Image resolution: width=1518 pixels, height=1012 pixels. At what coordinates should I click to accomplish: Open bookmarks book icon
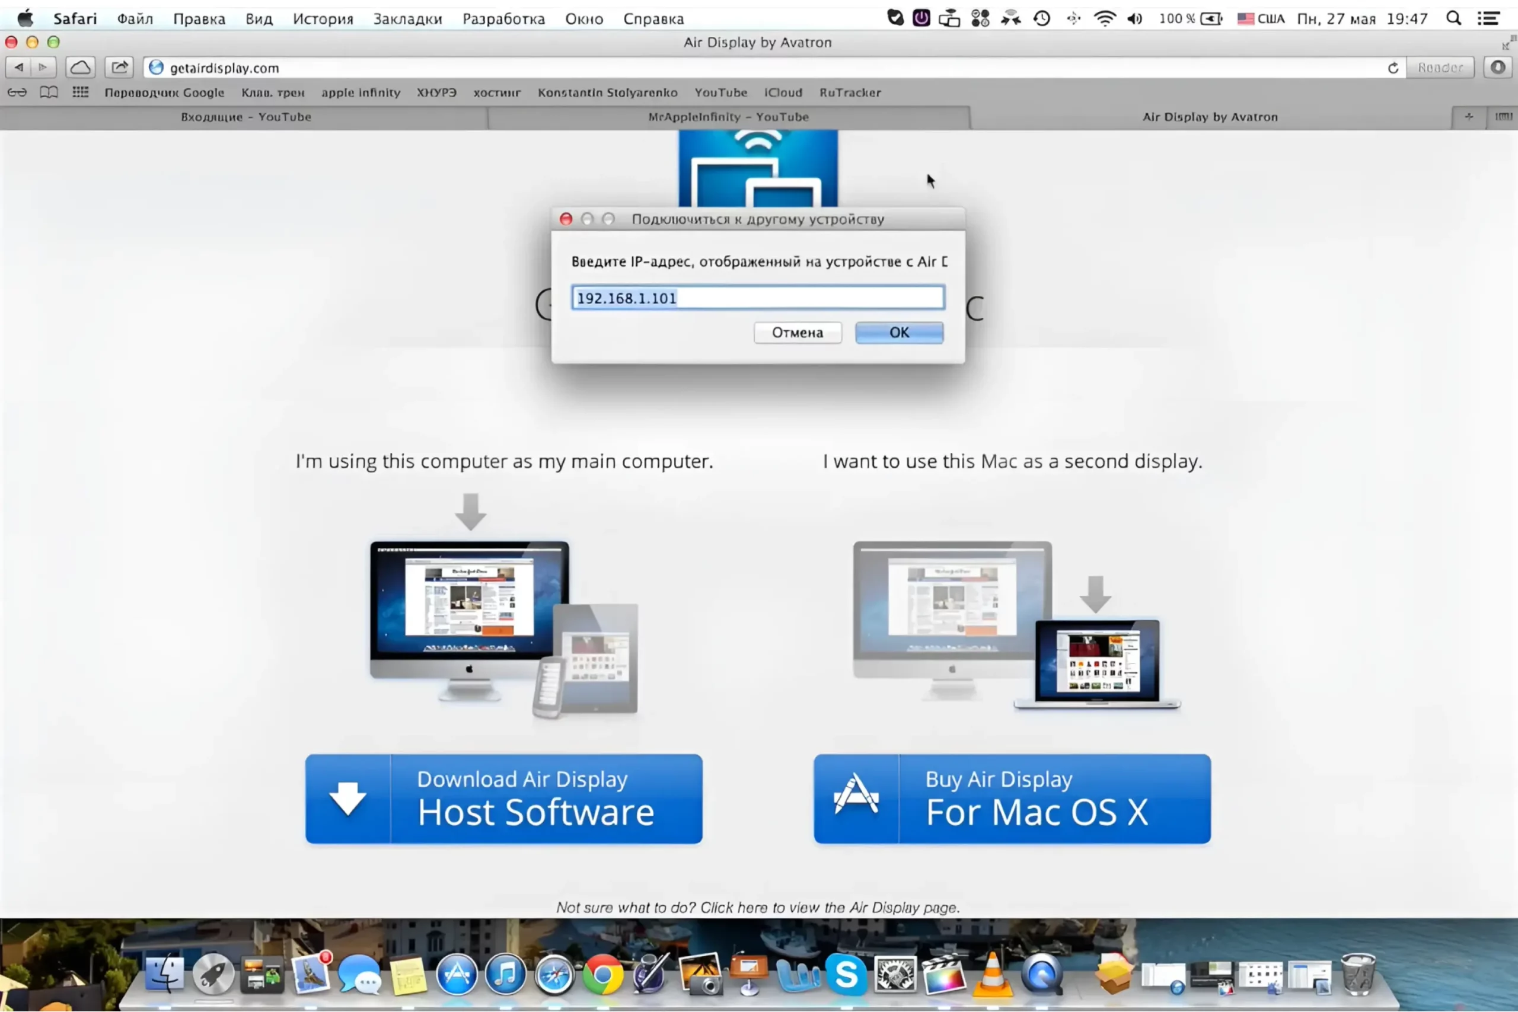tap(49, 92)
